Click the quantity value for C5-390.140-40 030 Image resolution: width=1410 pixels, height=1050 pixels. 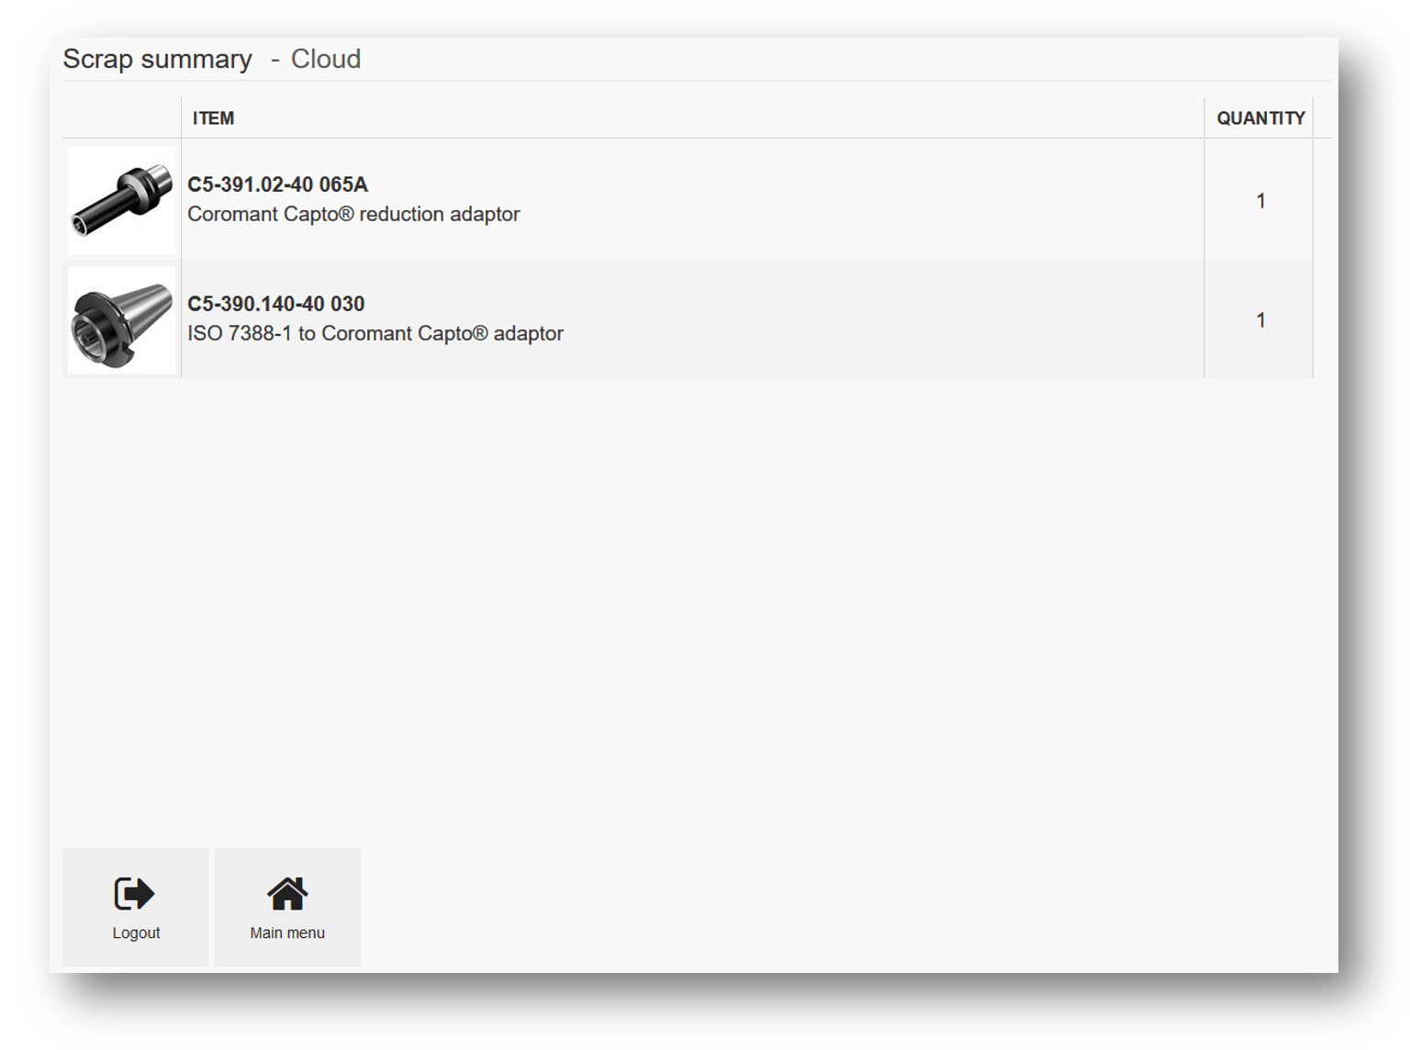pos(1260,320)
